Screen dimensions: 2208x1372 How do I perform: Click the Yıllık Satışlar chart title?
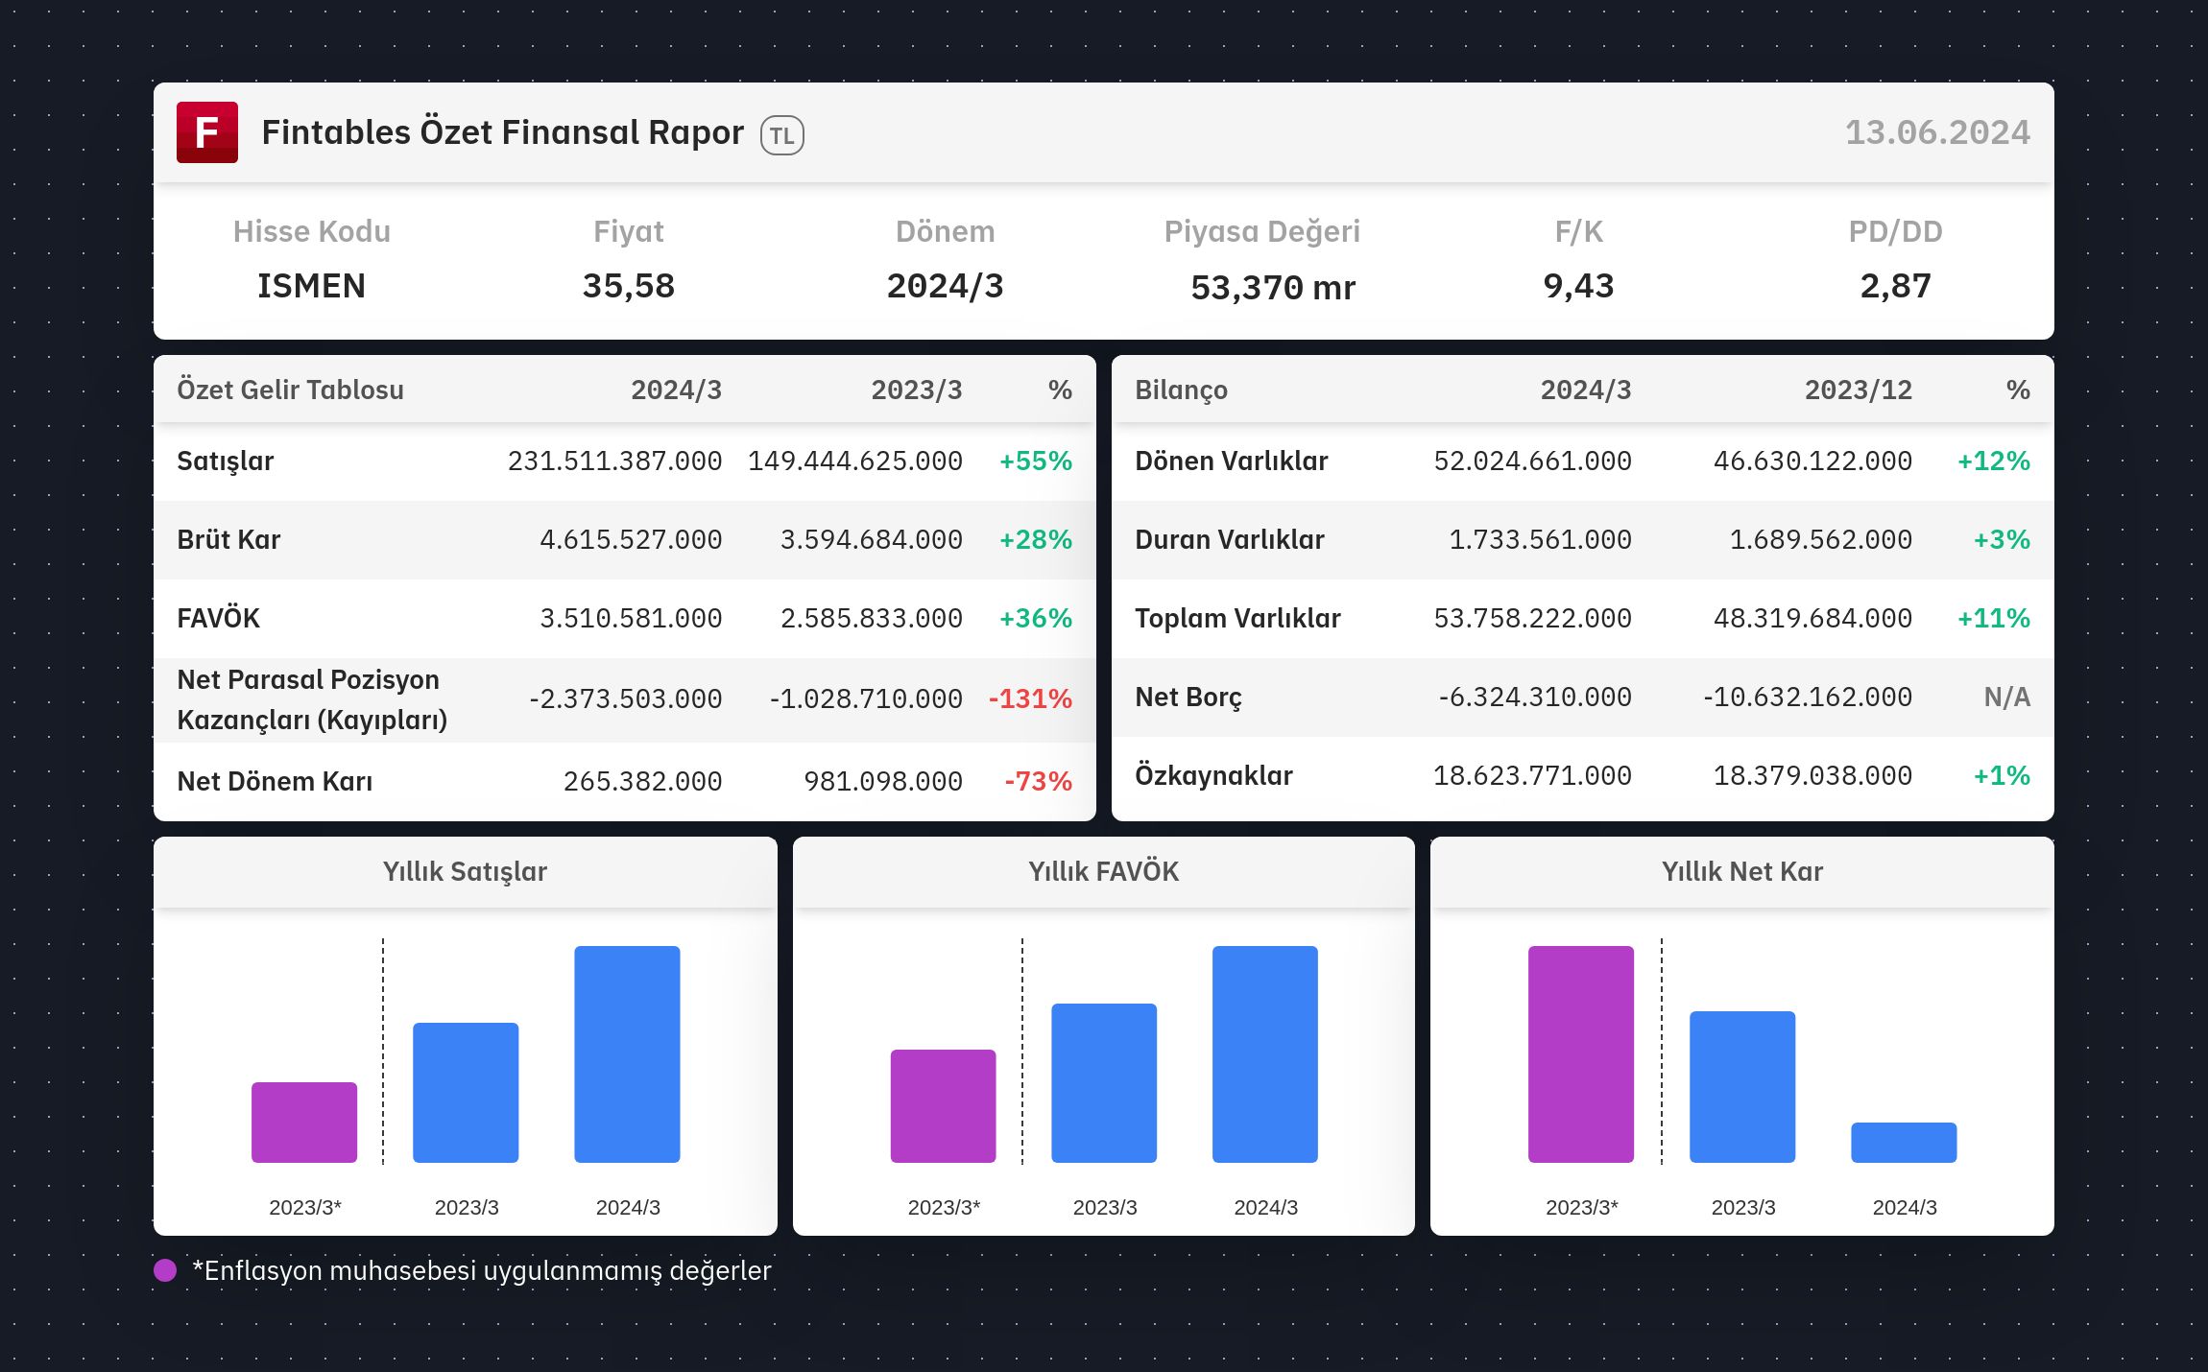(465, 871)
